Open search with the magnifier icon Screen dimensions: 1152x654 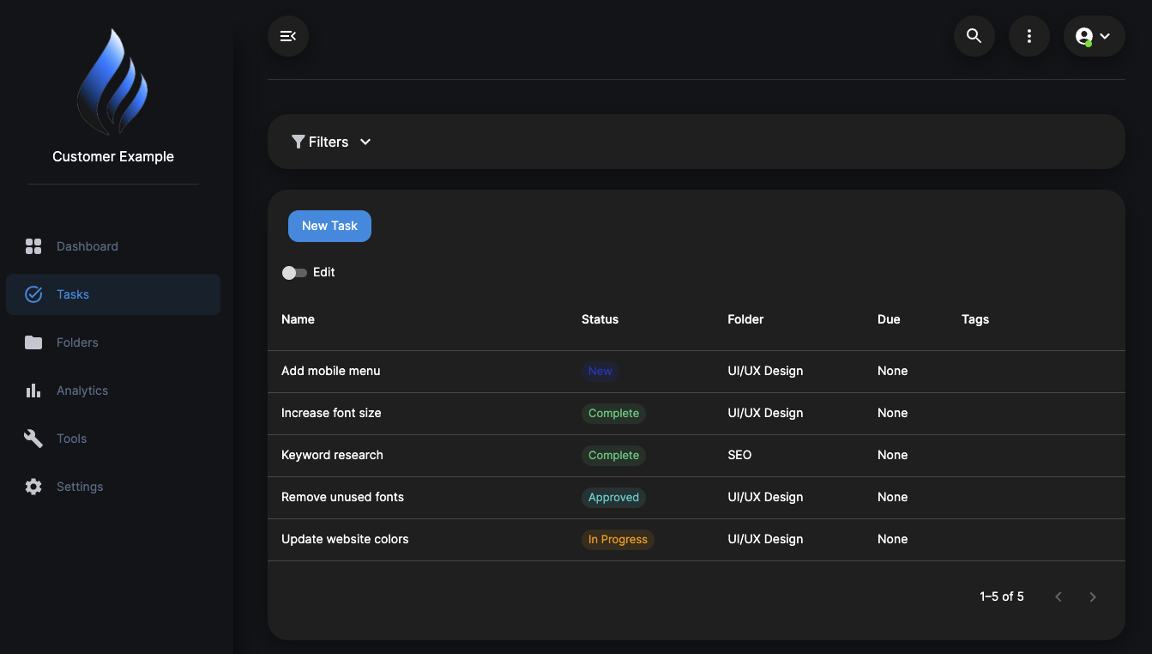pyautogui.click(x=974, y=36)
